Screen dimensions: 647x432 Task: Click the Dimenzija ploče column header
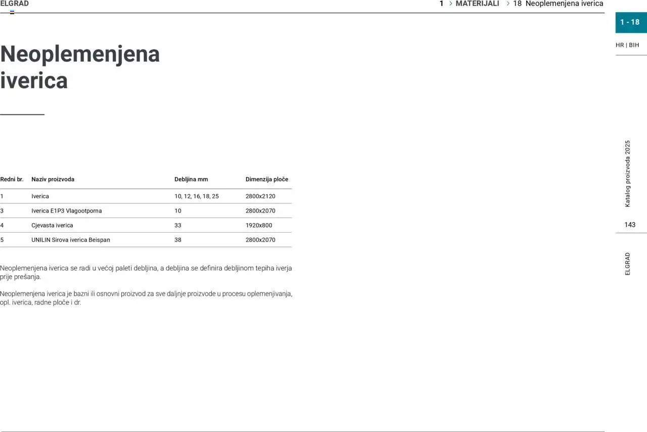[267, 179]
